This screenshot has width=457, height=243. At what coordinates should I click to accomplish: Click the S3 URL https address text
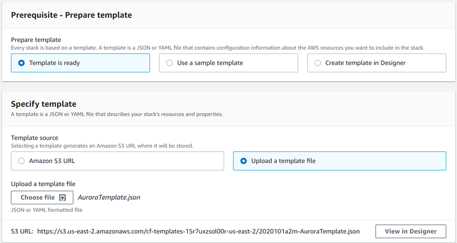[x=198, y=231]
